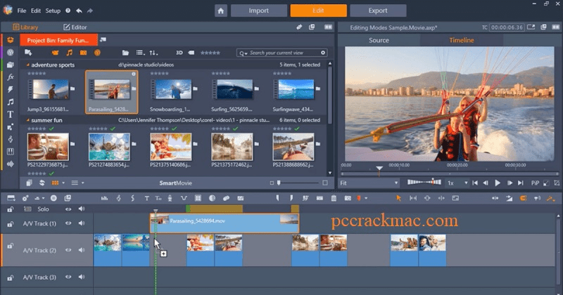563x295 pixels.
Task: Switch to the Source tab
Action: pos(379,40)
